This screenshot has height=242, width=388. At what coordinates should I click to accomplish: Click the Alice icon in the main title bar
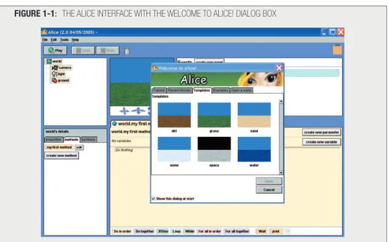(44, 32)
